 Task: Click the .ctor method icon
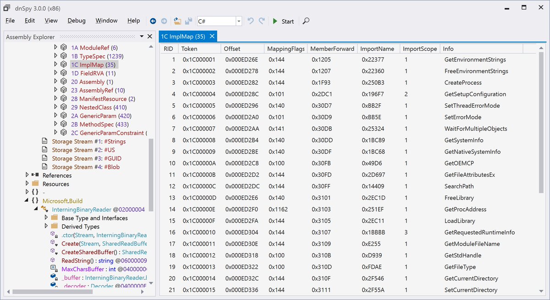[54, 235]
